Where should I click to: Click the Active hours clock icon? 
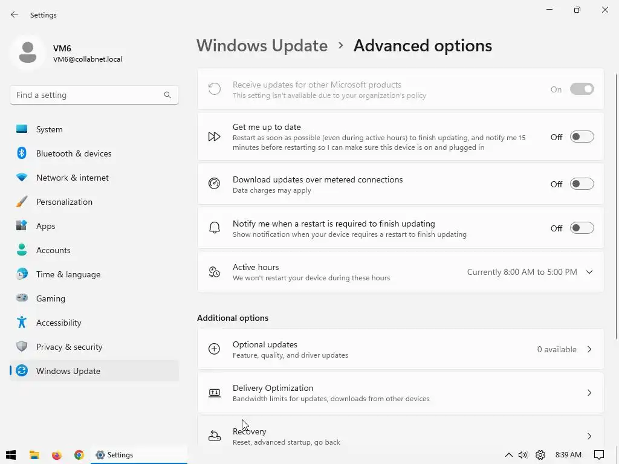click(215, 272)
